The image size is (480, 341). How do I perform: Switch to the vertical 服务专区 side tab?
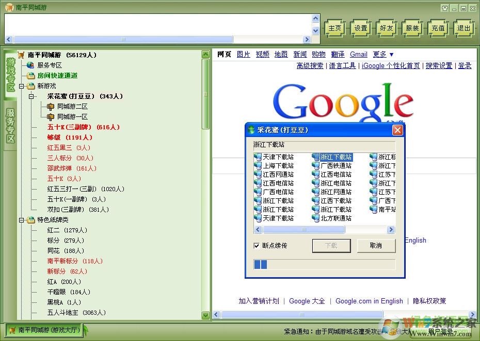[x=10, y=126]
